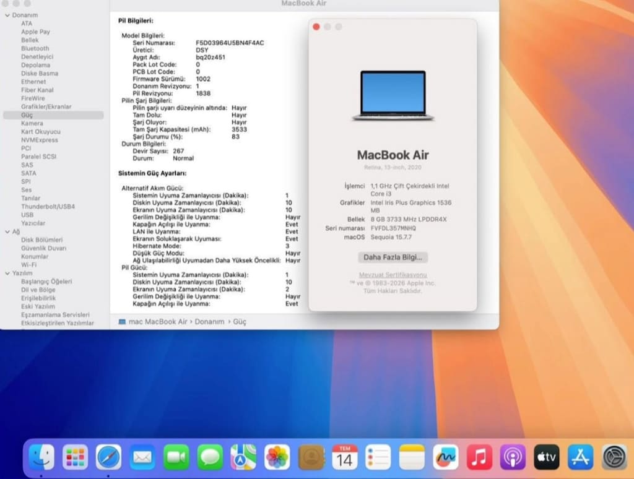Click the Tam Şarj Kapasitesi value 3533
The width and height of the screenshot is (634, 479).
pos(239,129)
